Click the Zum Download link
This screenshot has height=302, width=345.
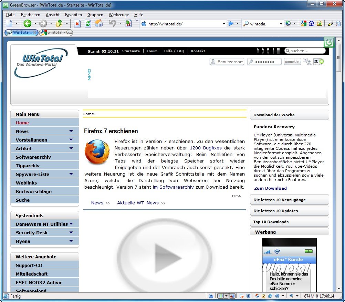click(x=271, y=188)
